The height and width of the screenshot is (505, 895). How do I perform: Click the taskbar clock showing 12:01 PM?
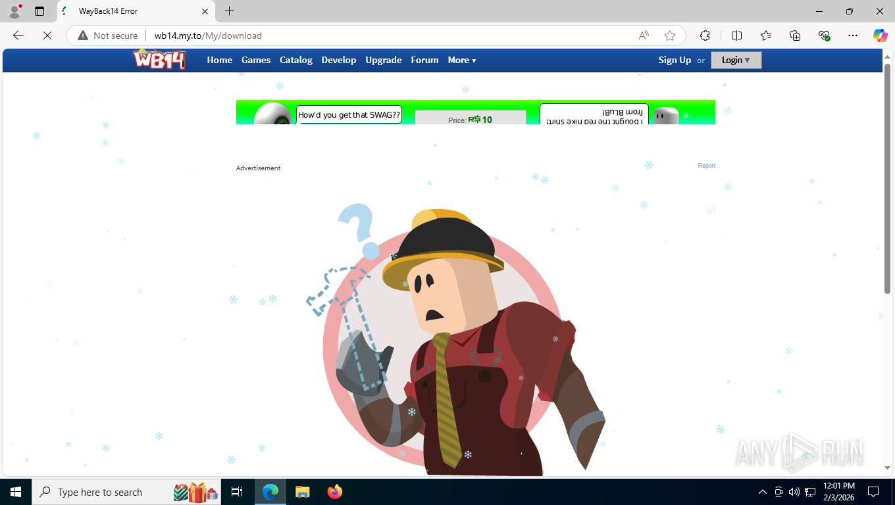[839, 492]
